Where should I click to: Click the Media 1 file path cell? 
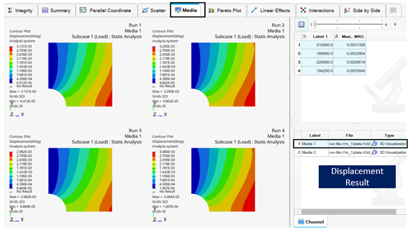click(x=349, y=144)
